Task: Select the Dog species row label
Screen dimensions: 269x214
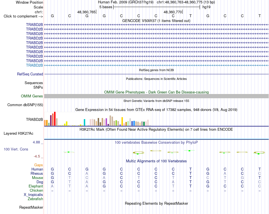Action: point(40,182)
